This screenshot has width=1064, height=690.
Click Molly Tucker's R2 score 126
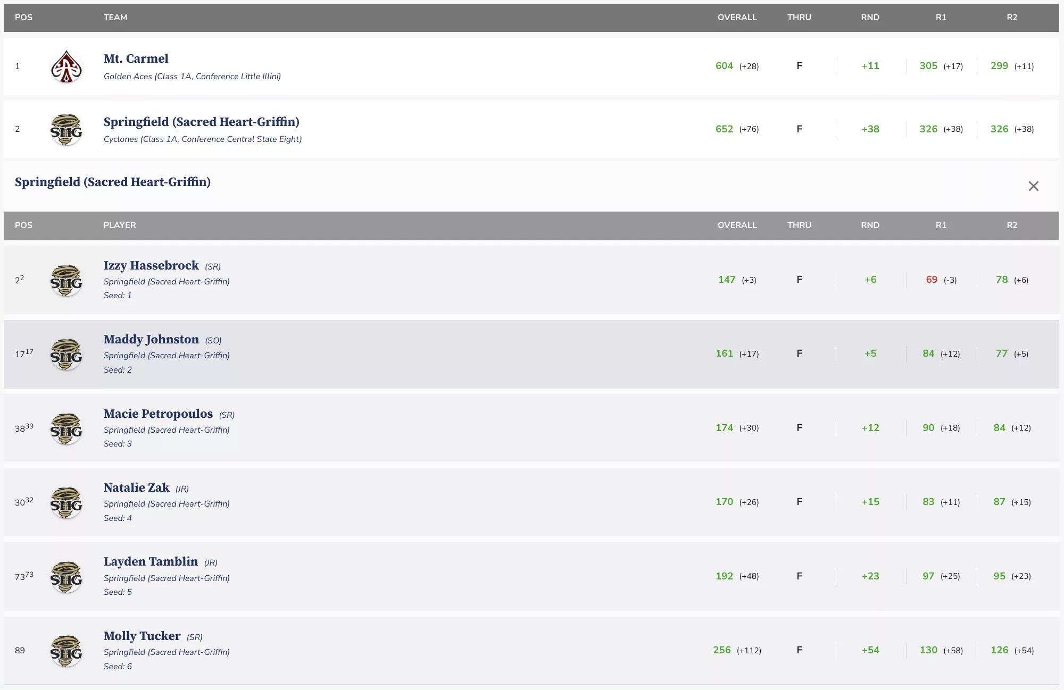[x=999, y=650]
